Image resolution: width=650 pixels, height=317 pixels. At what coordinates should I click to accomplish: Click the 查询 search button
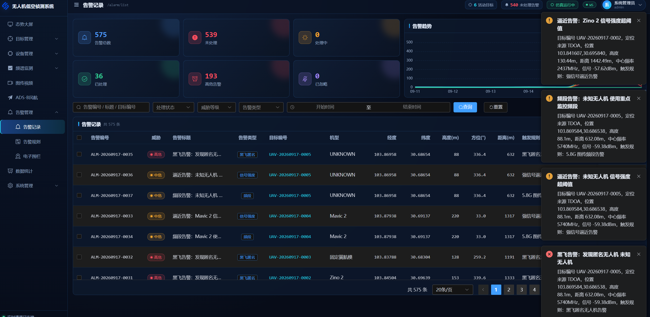pos(465,107)
